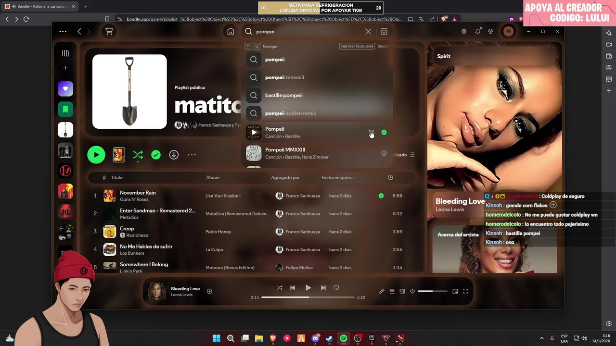Open Guns N' Roses artist link
The height and width of the screenshot is (346, 616).
click(134, 199)
